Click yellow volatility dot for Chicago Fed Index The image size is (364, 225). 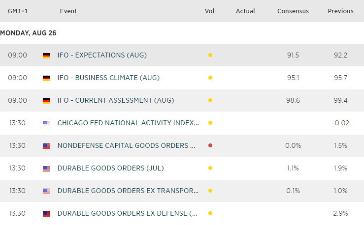[210, 123]
